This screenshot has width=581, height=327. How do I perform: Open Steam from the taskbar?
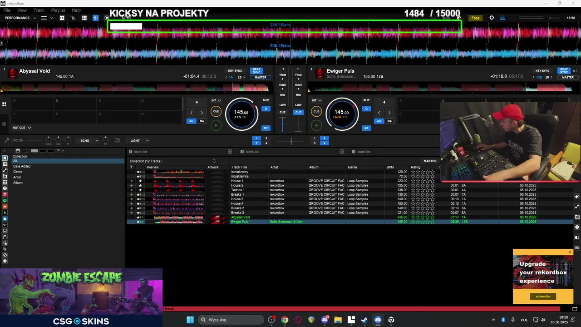tap(364, 320)
